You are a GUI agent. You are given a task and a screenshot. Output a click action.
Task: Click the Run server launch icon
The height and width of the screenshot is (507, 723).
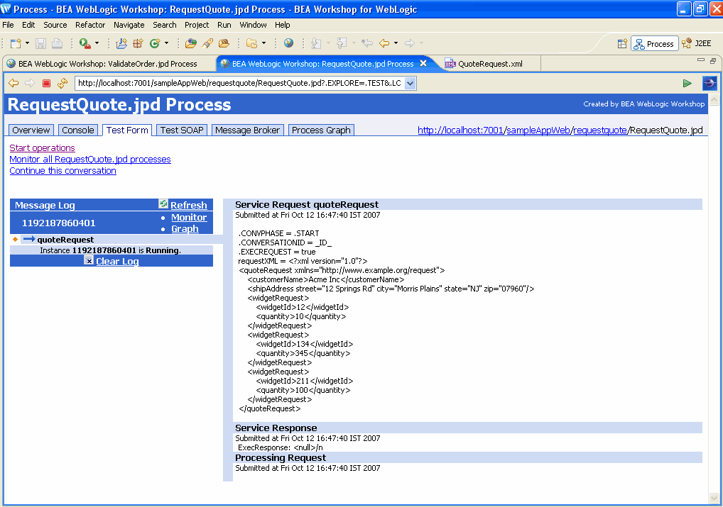[85, 43]
